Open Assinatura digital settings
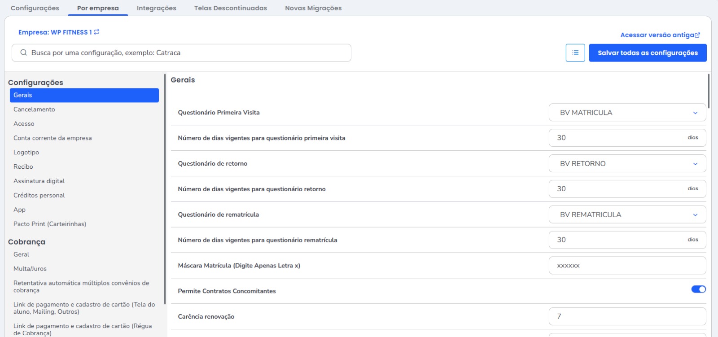Screen dimensions: 718x337 (39, 181)
